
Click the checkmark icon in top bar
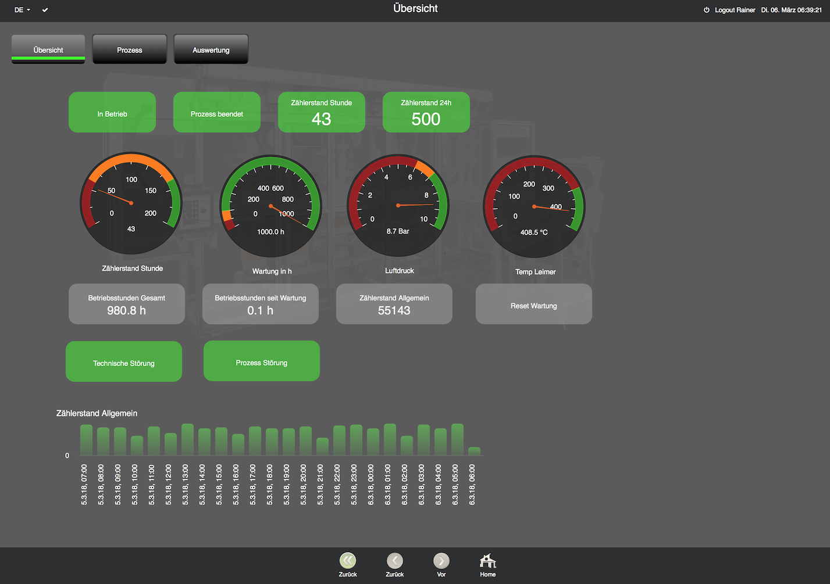coord(45,10)
